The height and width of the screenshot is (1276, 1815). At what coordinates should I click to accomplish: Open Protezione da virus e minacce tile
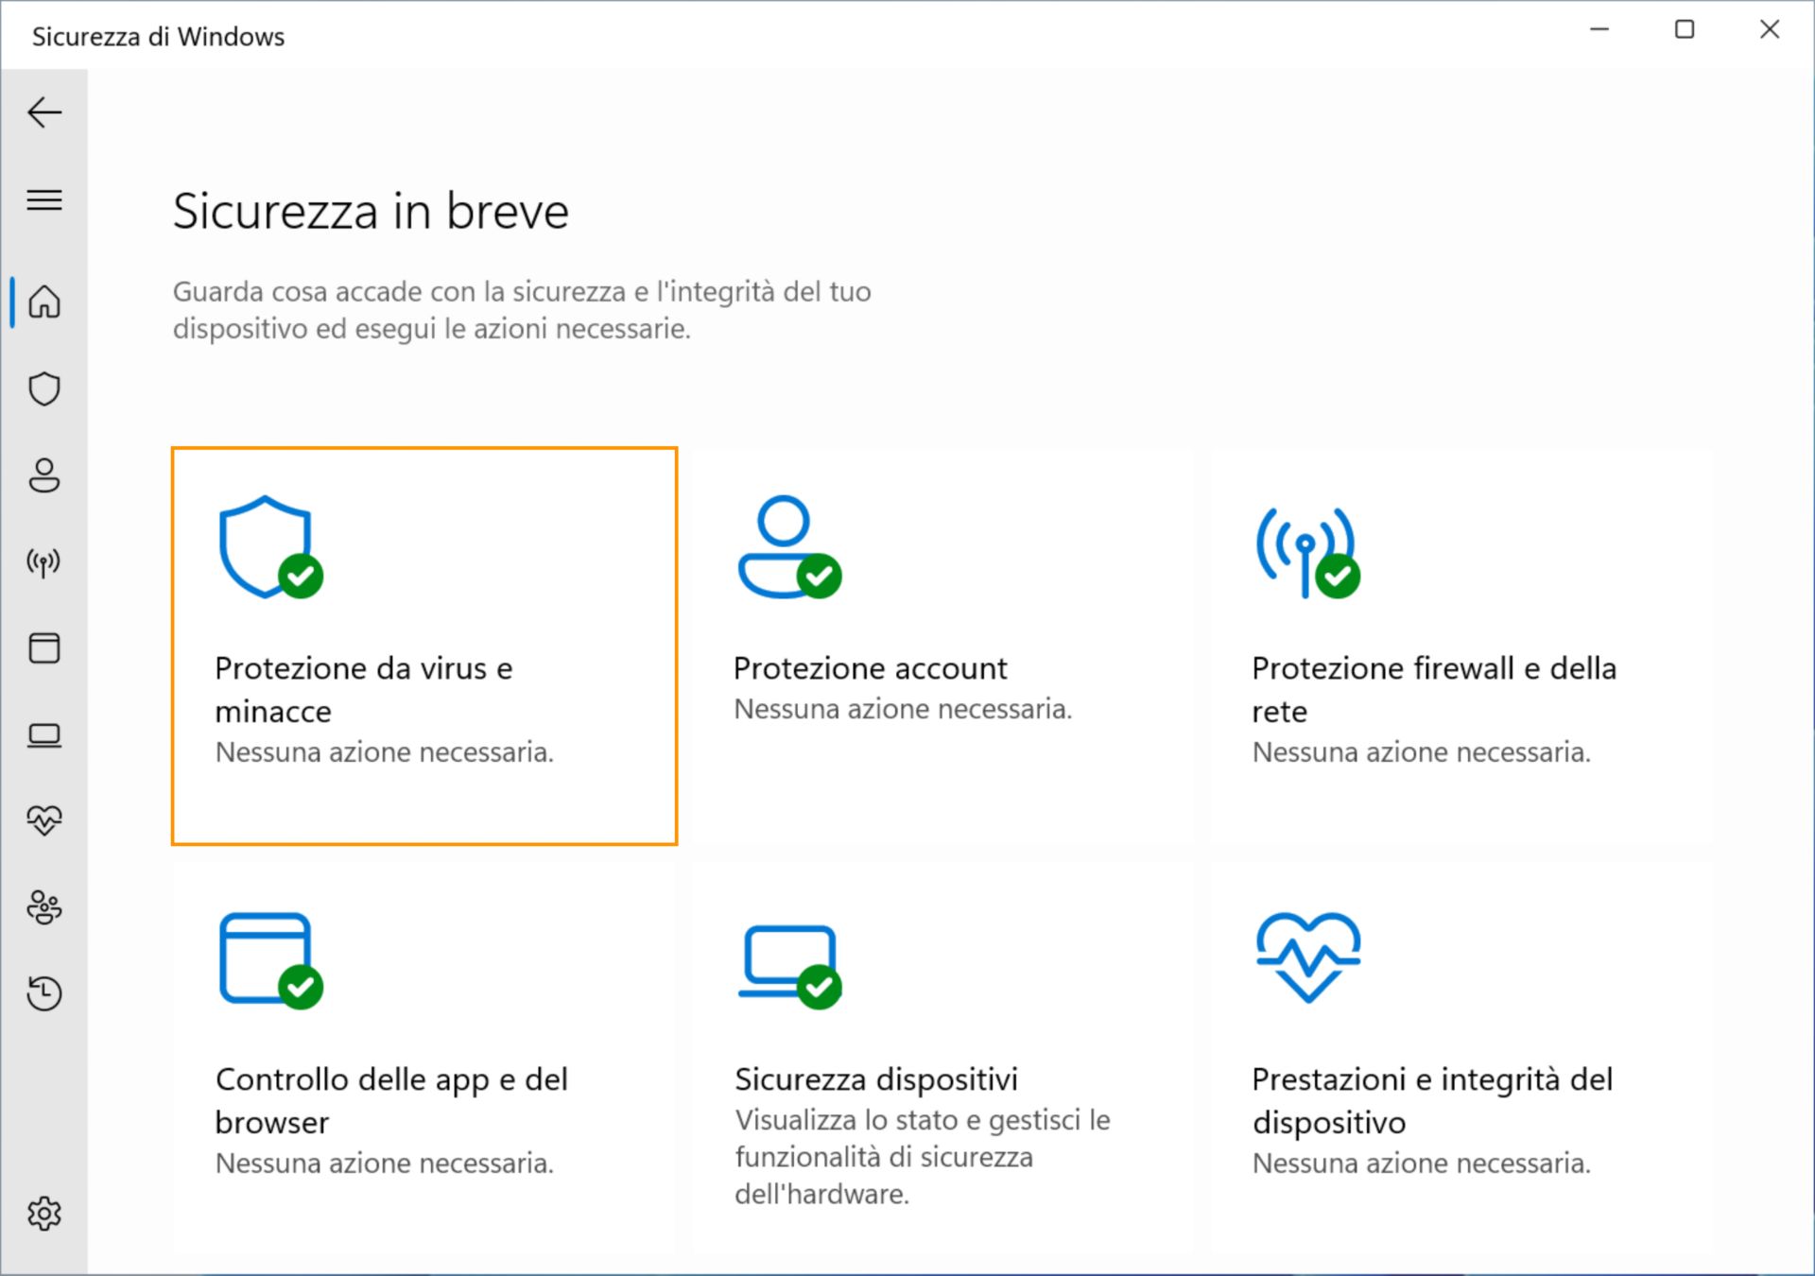424,647
